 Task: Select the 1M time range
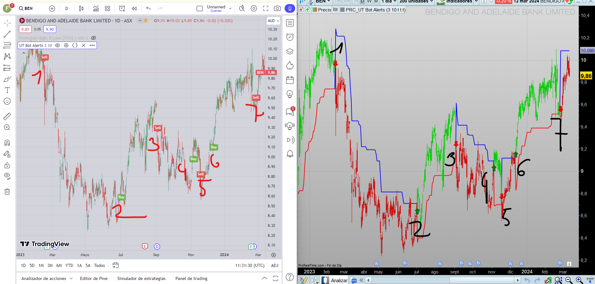pos(41,265)
